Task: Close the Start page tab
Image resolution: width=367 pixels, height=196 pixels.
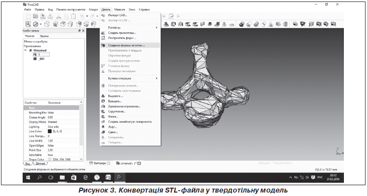Action: click(x=108, y=163)
